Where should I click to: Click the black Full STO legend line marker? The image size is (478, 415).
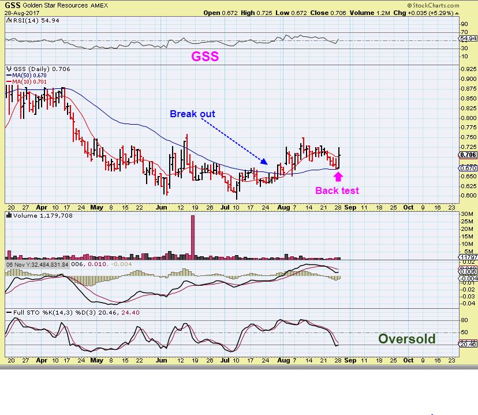pos(9,313)
